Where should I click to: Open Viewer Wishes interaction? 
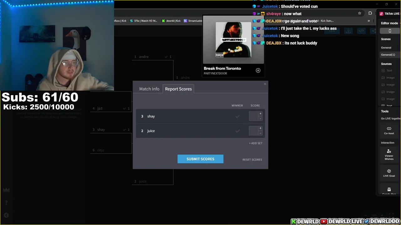tap(389, 155)
